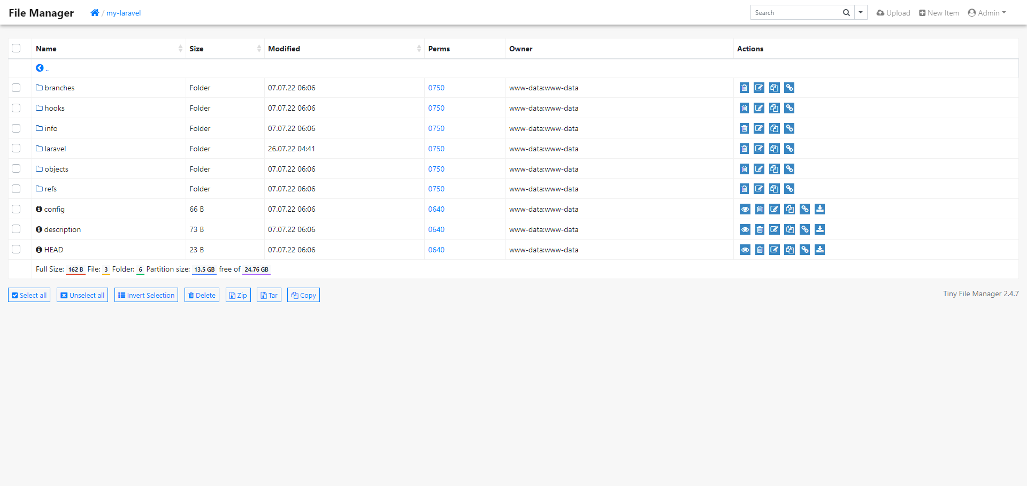Go to home via the house icon

coord(95,12)
